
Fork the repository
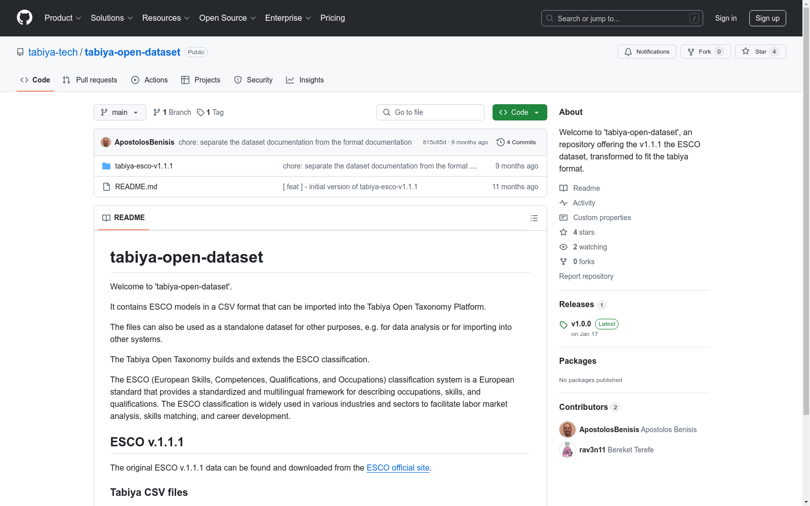point(705,52)
